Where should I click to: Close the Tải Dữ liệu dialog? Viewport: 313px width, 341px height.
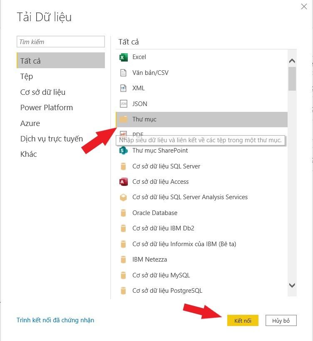click(x=304, y=7)
